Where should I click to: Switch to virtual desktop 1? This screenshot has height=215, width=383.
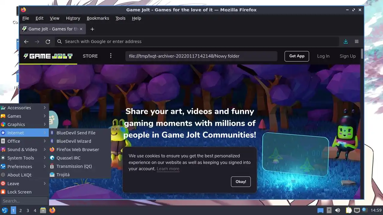point(13,210)
